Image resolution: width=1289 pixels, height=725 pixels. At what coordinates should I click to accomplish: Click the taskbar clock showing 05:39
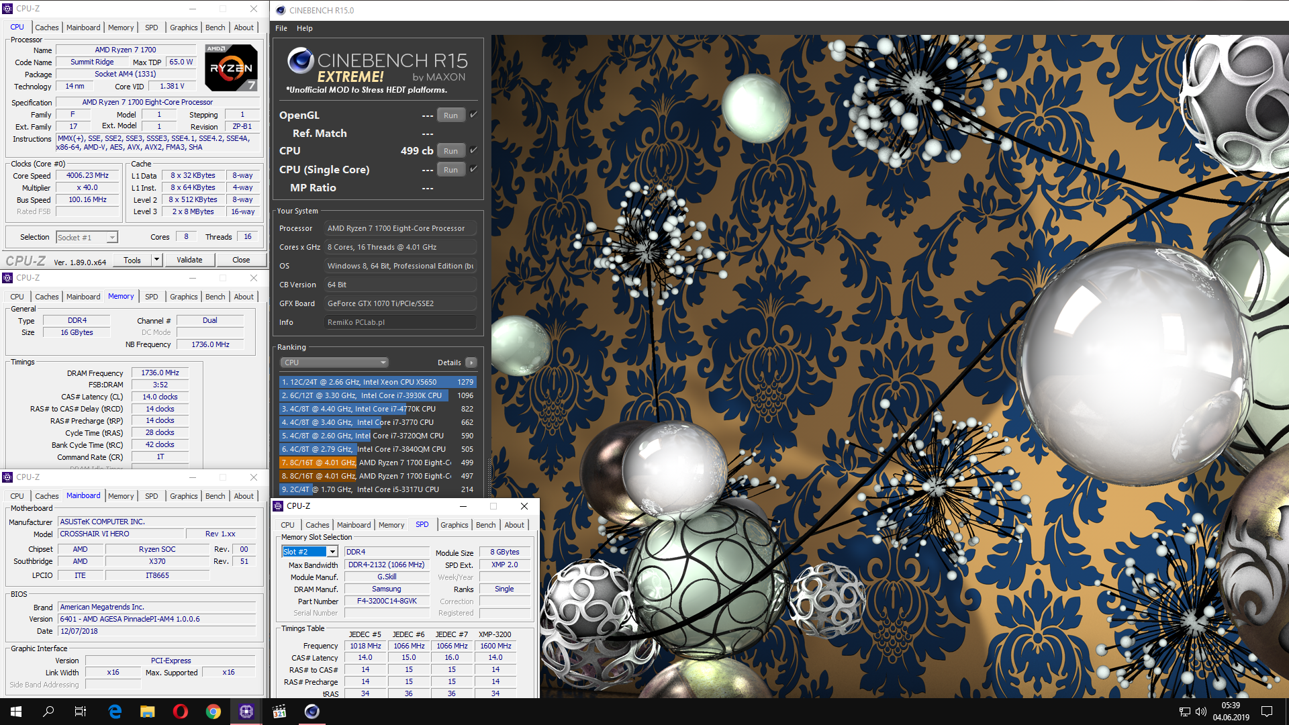1231,712
